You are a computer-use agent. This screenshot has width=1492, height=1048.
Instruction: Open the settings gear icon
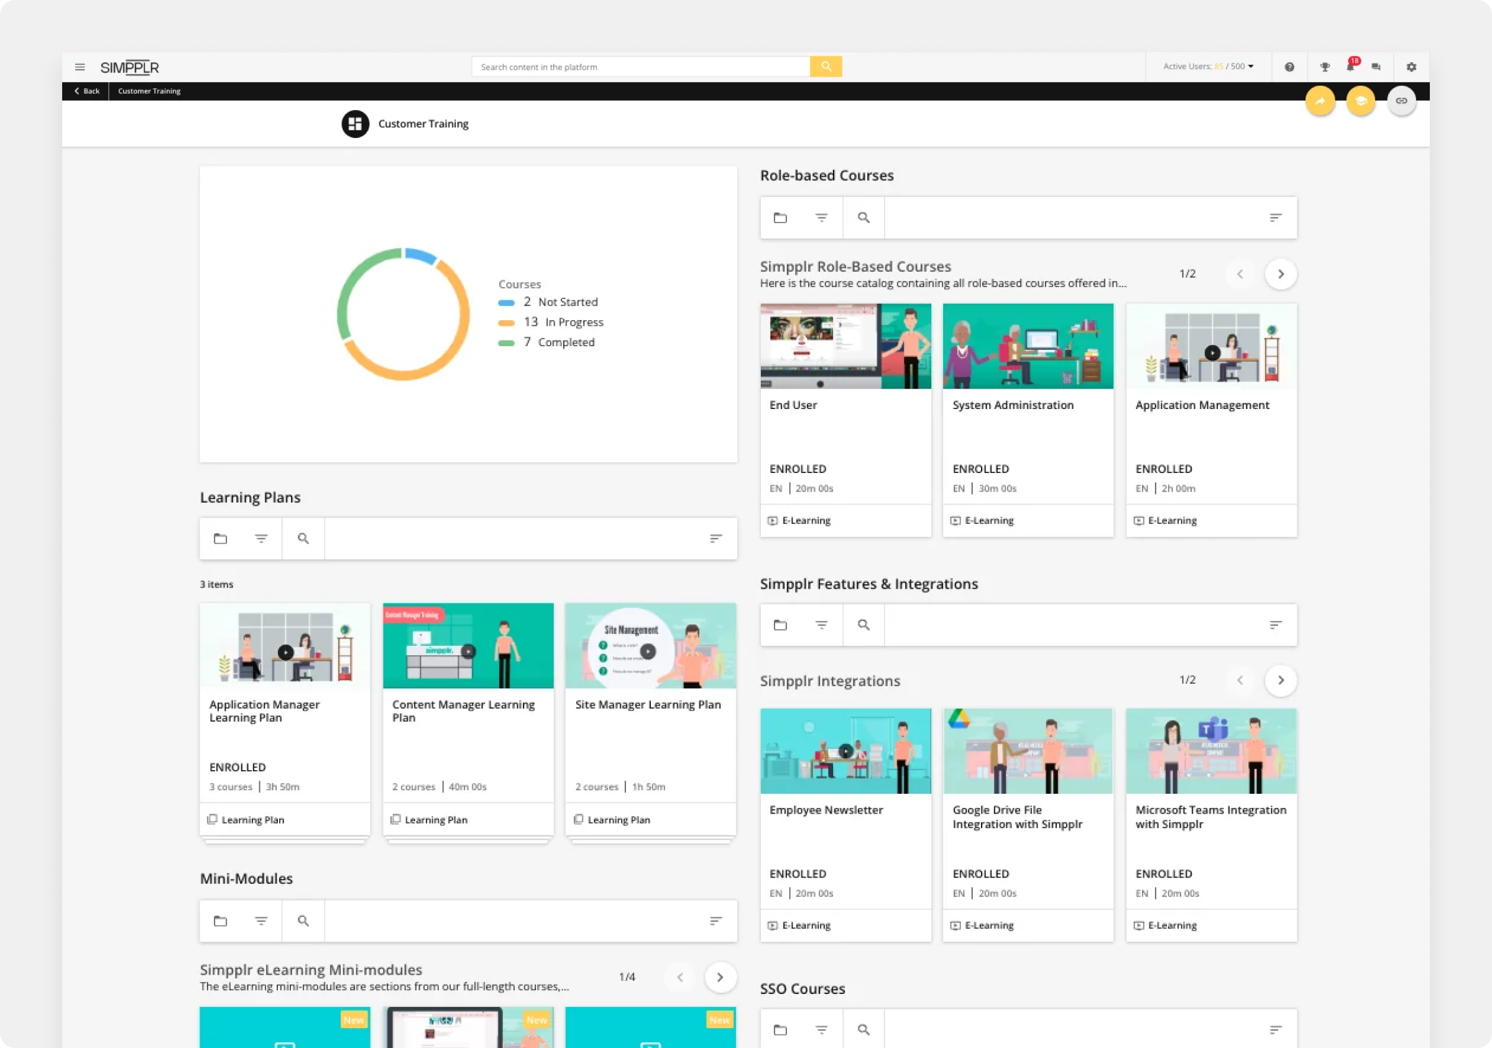point(1411,67)
